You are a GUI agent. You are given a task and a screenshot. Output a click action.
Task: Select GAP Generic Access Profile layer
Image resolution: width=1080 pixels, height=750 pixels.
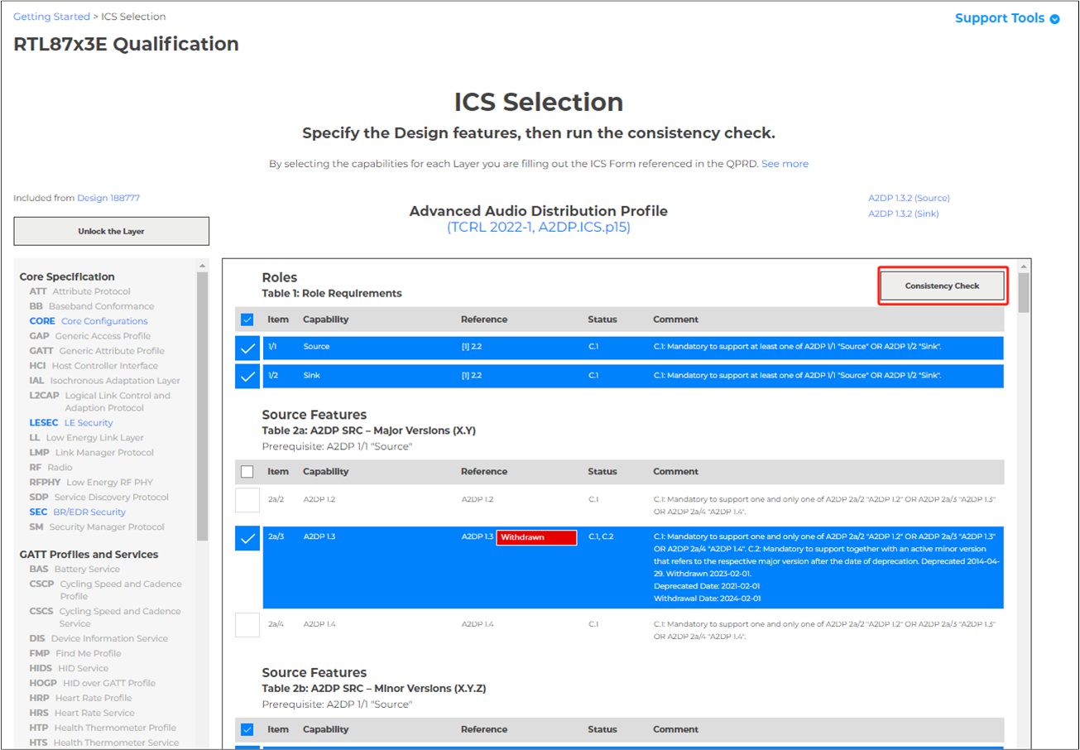[x=89, y=336]
